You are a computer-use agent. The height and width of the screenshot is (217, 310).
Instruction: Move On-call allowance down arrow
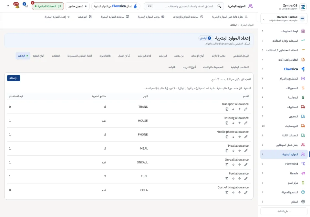[233, 164]
